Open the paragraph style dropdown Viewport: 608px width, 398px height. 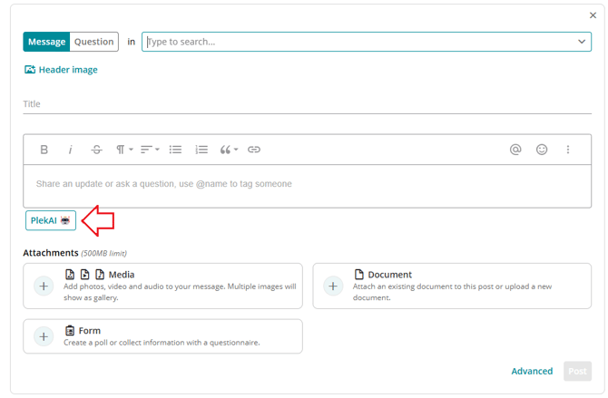(x=124, y=150)
